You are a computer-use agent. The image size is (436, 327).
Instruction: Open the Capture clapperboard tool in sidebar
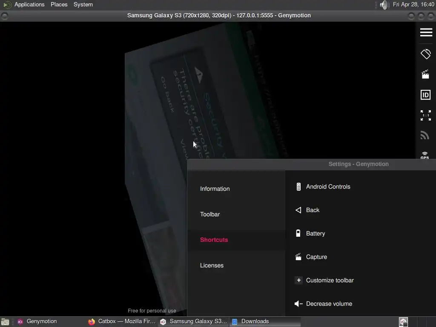point(425,74)
